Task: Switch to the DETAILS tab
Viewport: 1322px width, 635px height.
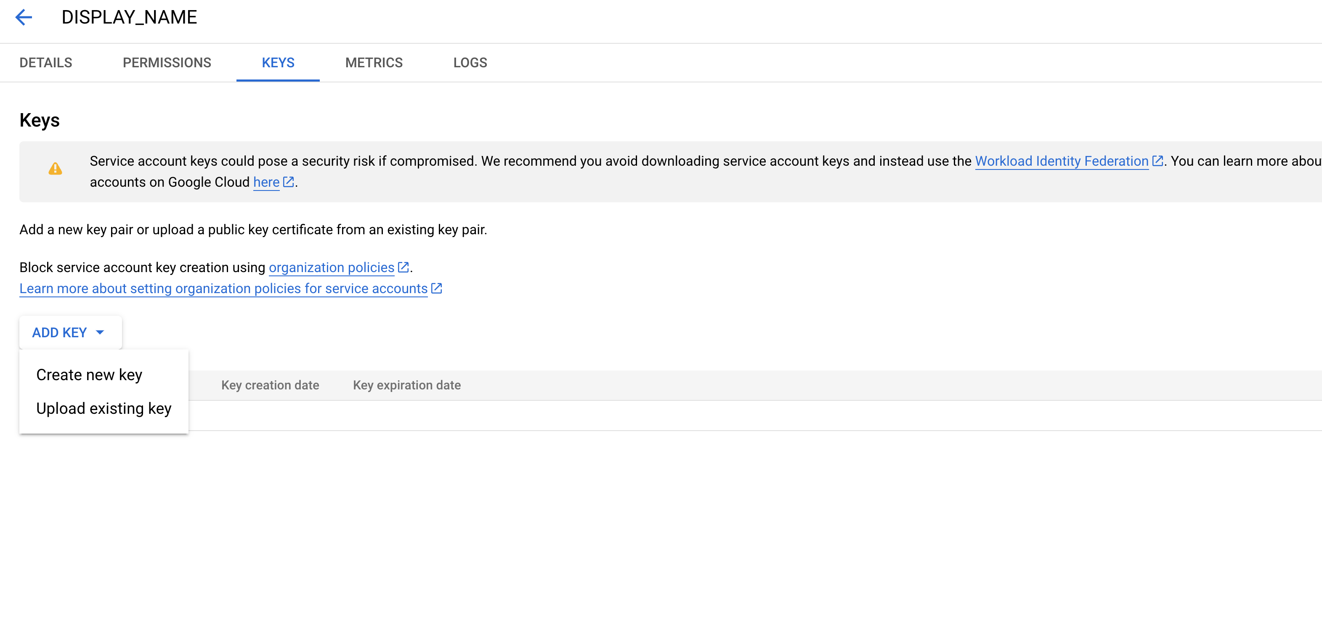Action: [45, 63]
